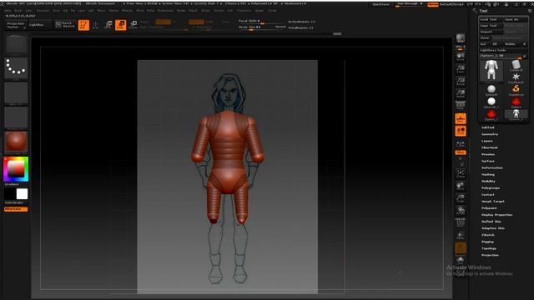The width and height of the screenshot is (534, 300).
Task: Click the Load Tool button
Action: pos(491,19)
